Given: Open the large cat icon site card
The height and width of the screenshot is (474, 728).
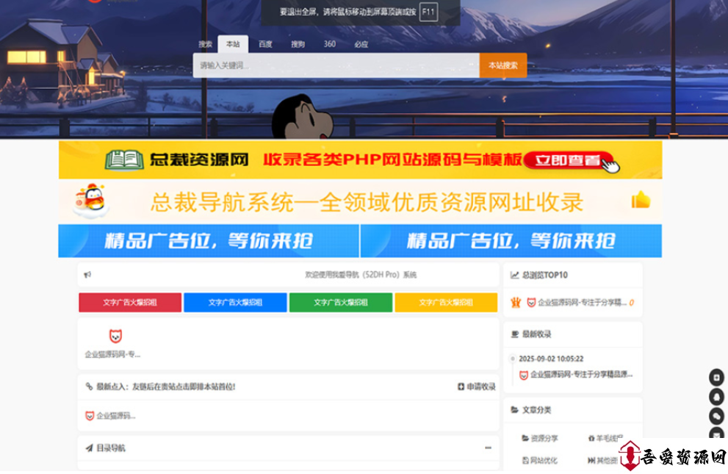Looking at the screenshot, I should (x=115, y=336).
